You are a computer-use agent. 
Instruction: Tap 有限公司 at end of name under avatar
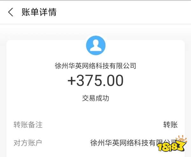[123, 66]
